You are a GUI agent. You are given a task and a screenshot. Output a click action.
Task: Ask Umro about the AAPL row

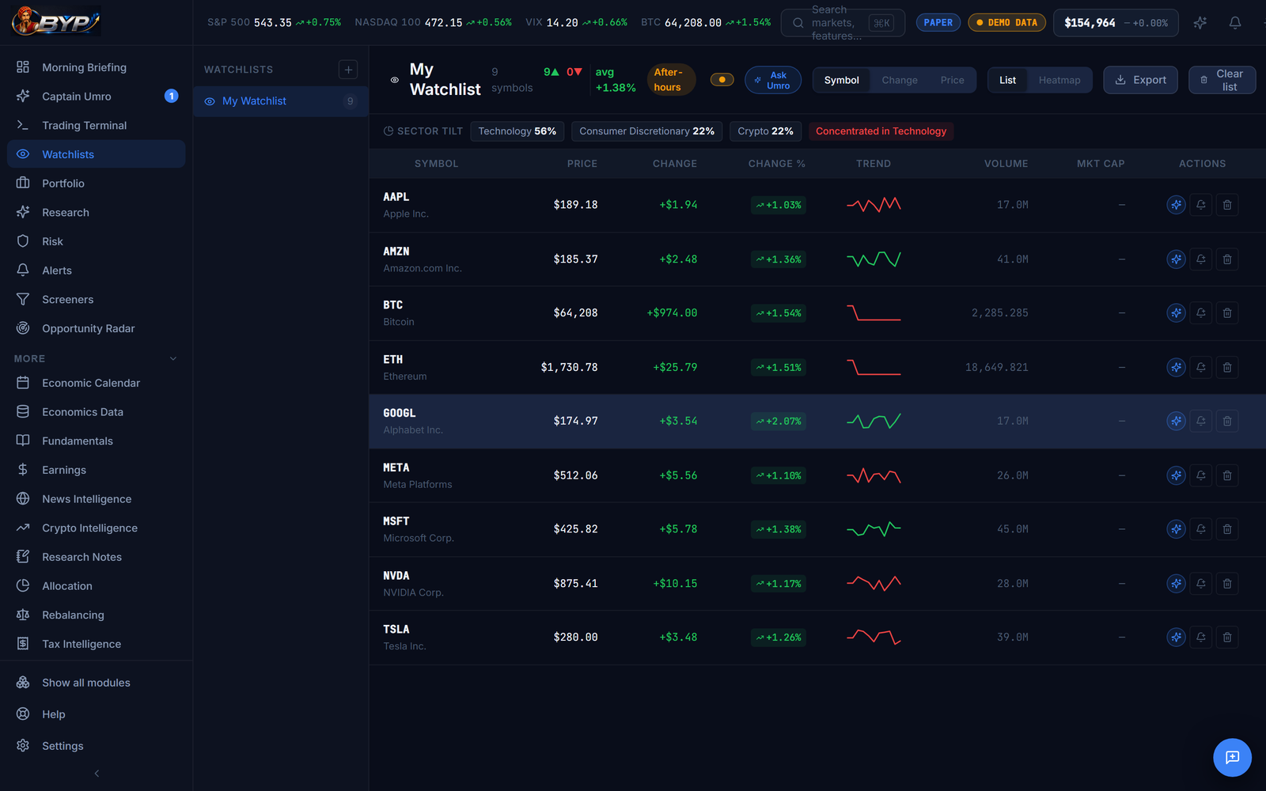pos(1176,205)
